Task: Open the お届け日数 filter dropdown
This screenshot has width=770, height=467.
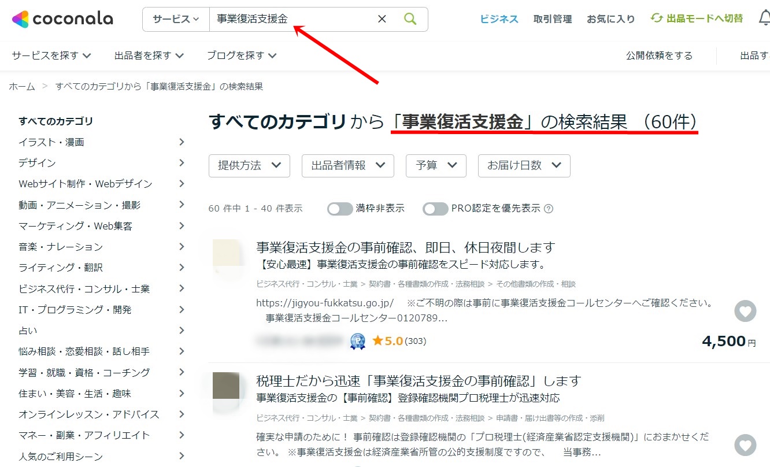Action: [524, 165]
